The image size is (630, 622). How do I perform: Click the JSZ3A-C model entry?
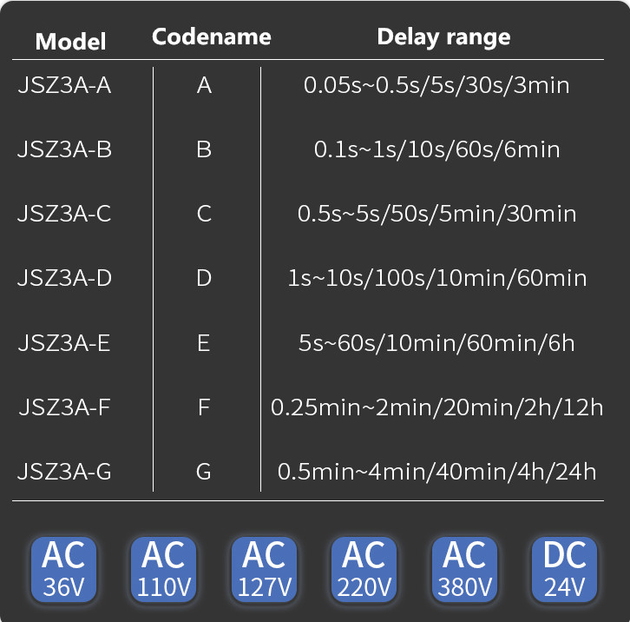[x=64, y=214]
